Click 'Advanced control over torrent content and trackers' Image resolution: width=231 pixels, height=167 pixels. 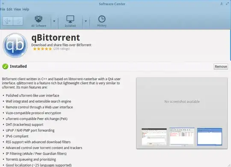(44, 148)
